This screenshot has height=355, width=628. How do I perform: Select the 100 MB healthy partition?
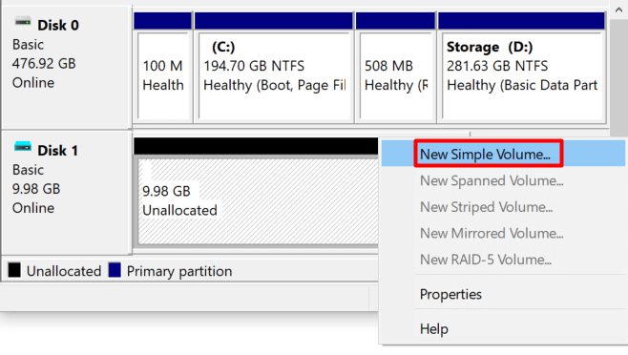pos(162,68)
